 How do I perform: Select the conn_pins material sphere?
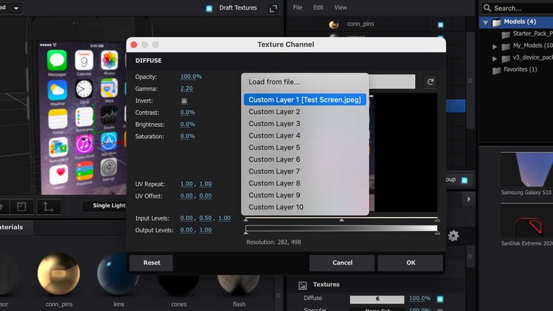click(x=59, y=274)
